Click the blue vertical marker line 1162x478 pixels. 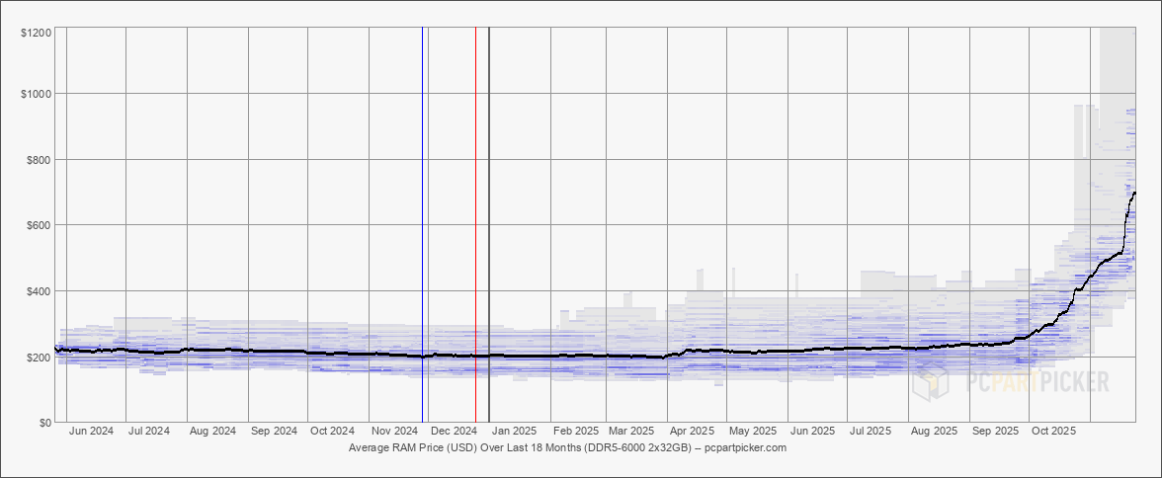coord(423,224)
